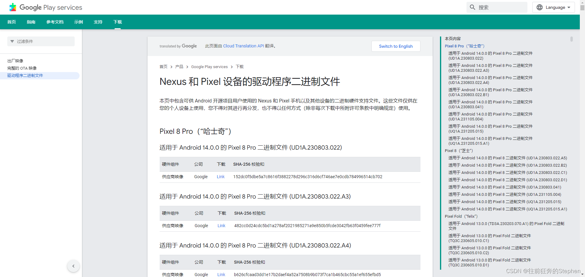Click the filter icon beside 过滤条件
The image size is (585, 277).
(12, 41)
